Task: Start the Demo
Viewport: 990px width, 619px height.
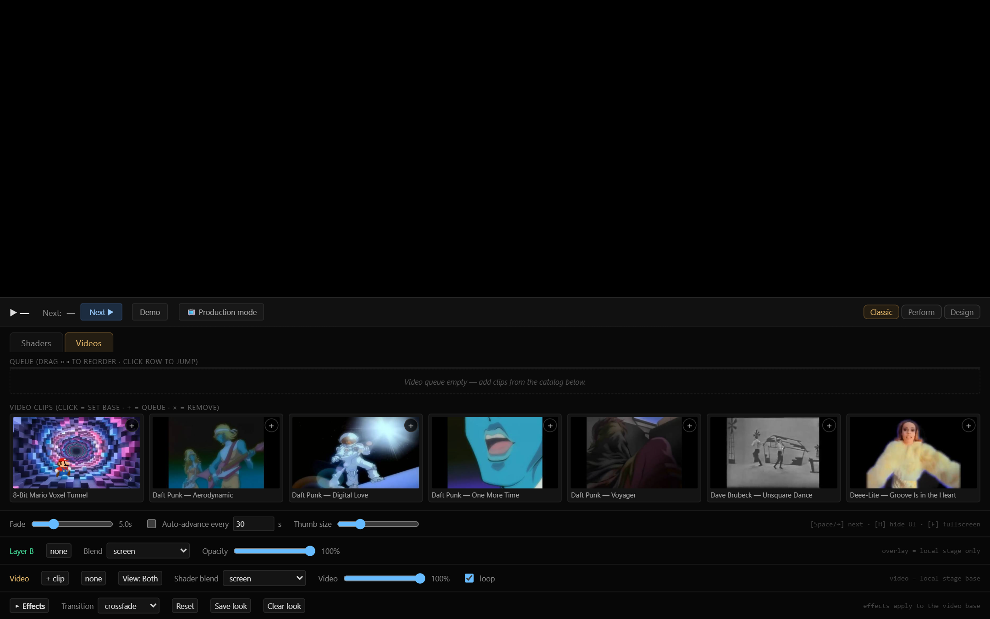Action: (x=150, y=312)
